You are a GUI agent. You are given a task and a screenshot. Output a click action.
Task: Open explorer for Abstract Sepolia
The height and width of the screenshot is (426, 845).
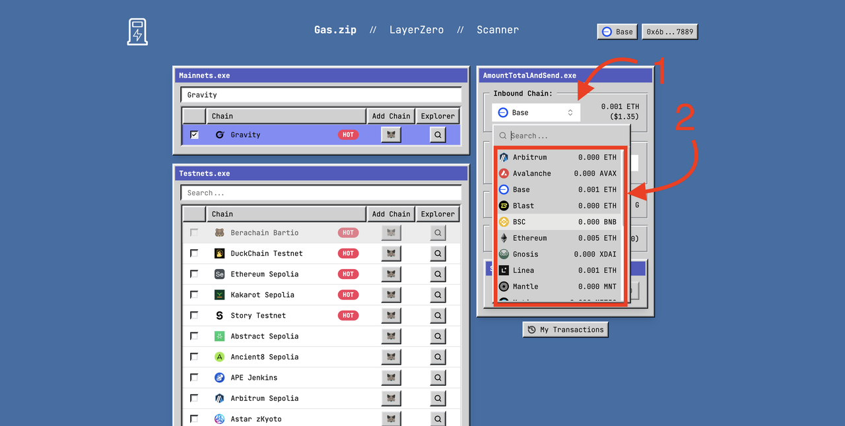pyautogui.click(x=438, y=336)
